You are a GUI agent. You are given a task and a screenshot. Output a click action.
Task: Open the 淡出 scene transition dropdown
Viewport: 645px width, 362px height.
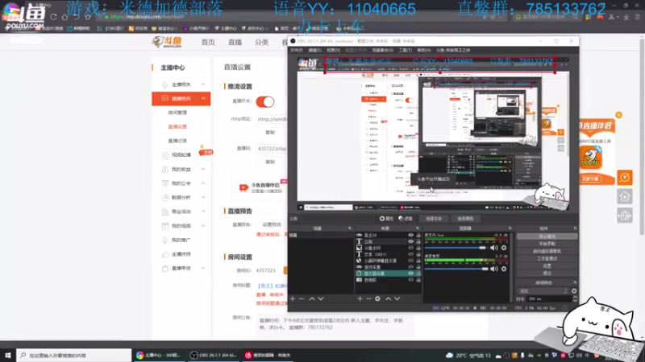pos(542,290)
